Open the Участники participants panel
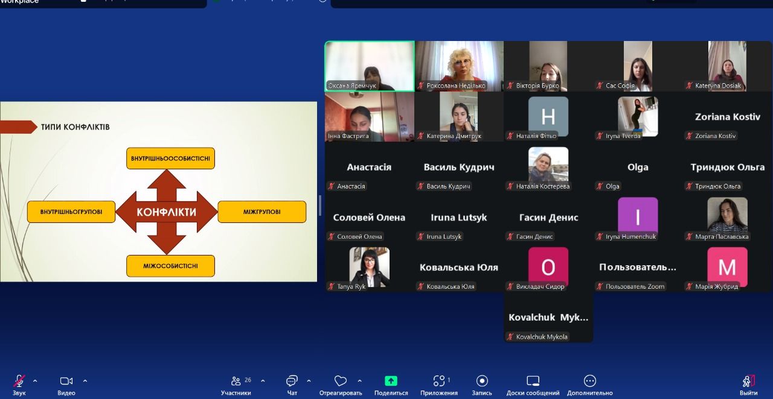Image resolution: width=773 pixels, height=399 pixels. point(236,382)
